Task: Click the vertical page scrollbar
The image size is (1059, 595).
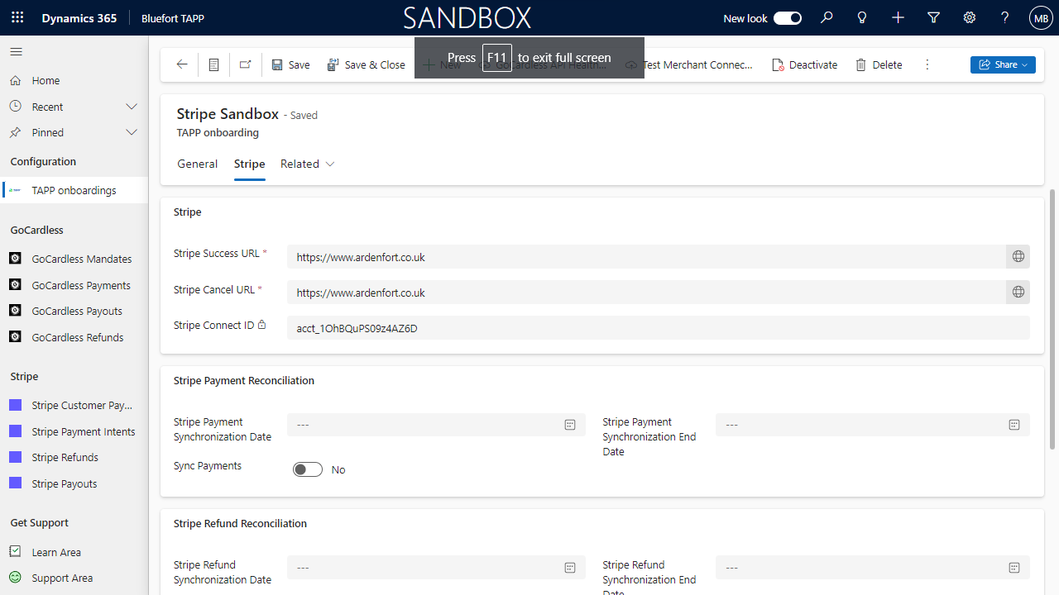Action: click(x=1052, y=319)
